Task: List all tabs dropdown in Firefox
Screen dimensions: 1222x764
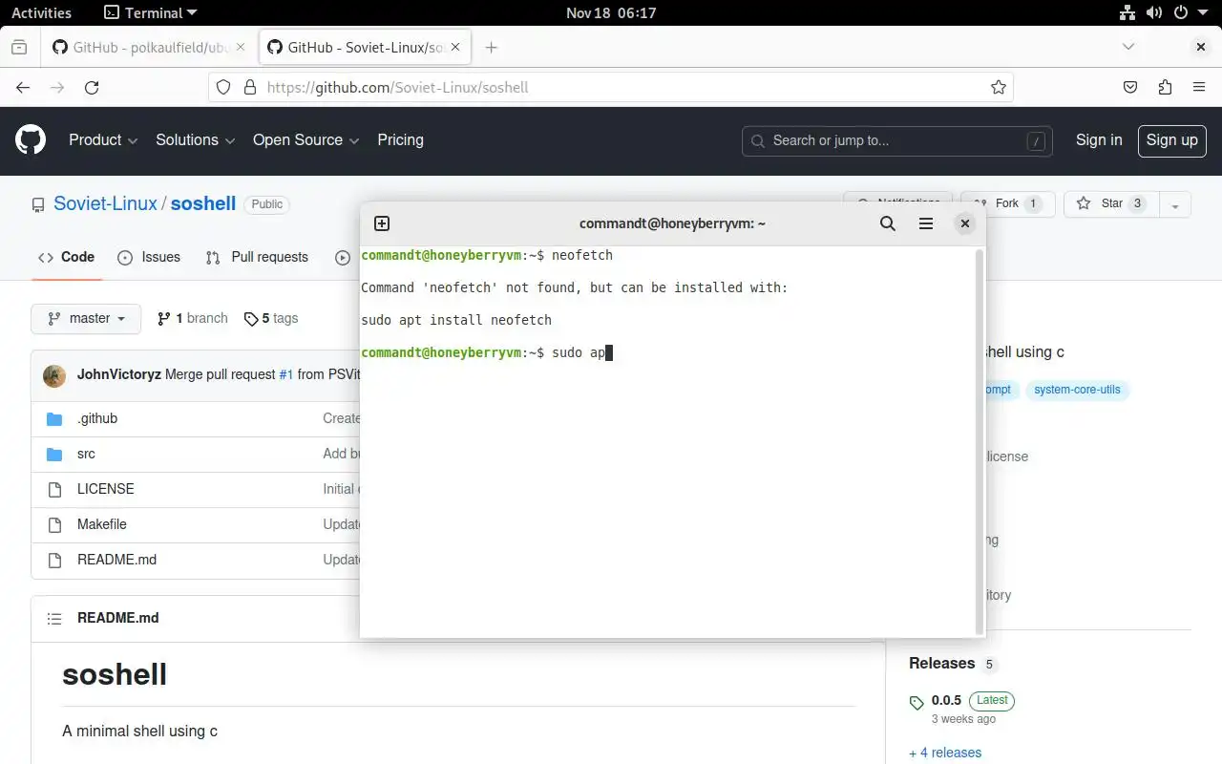Action: tap(1128, 47)
